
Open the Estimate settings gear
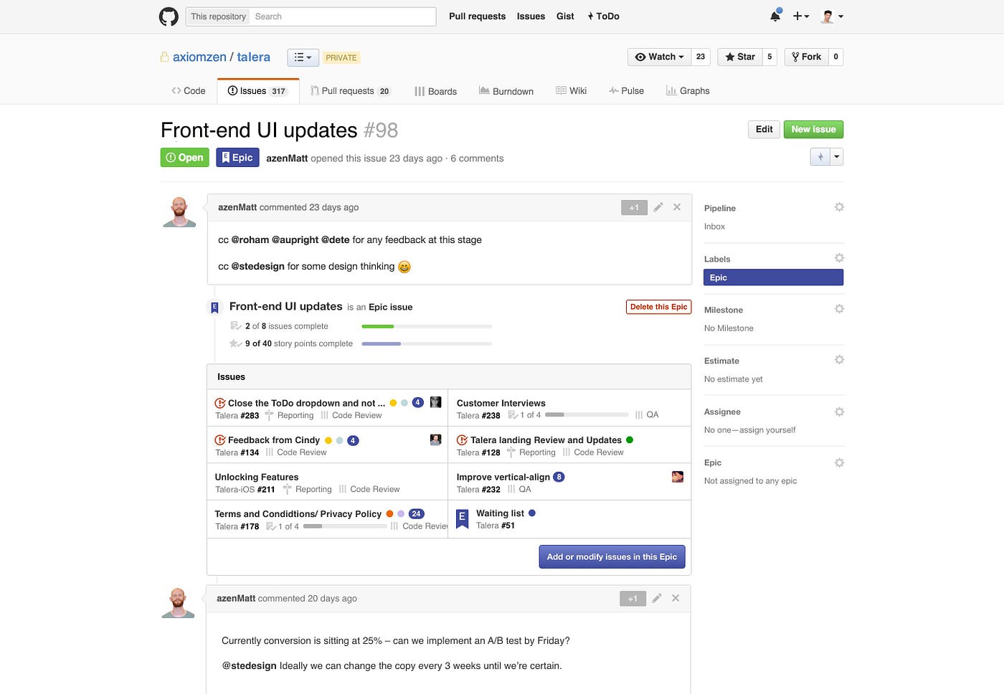pos(839,359)
